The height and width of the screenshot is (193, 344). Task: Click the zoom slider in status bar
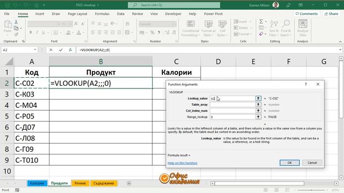312,190
